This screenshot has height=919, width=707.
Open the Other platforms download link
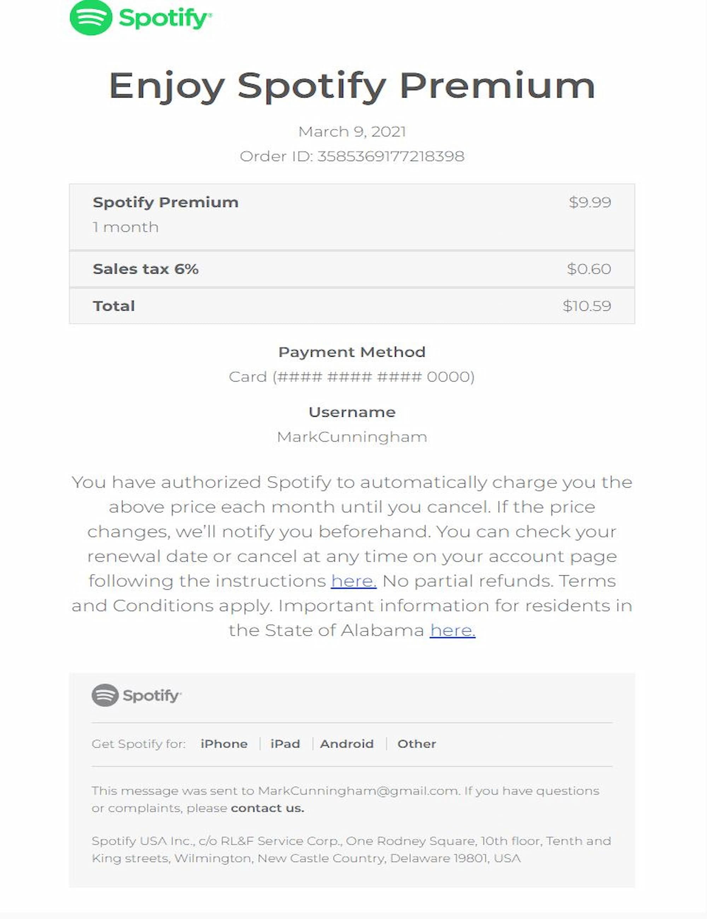click(417, 744)
